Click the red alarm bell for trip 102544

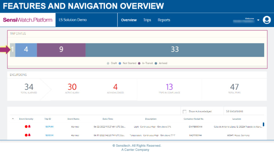29,127
